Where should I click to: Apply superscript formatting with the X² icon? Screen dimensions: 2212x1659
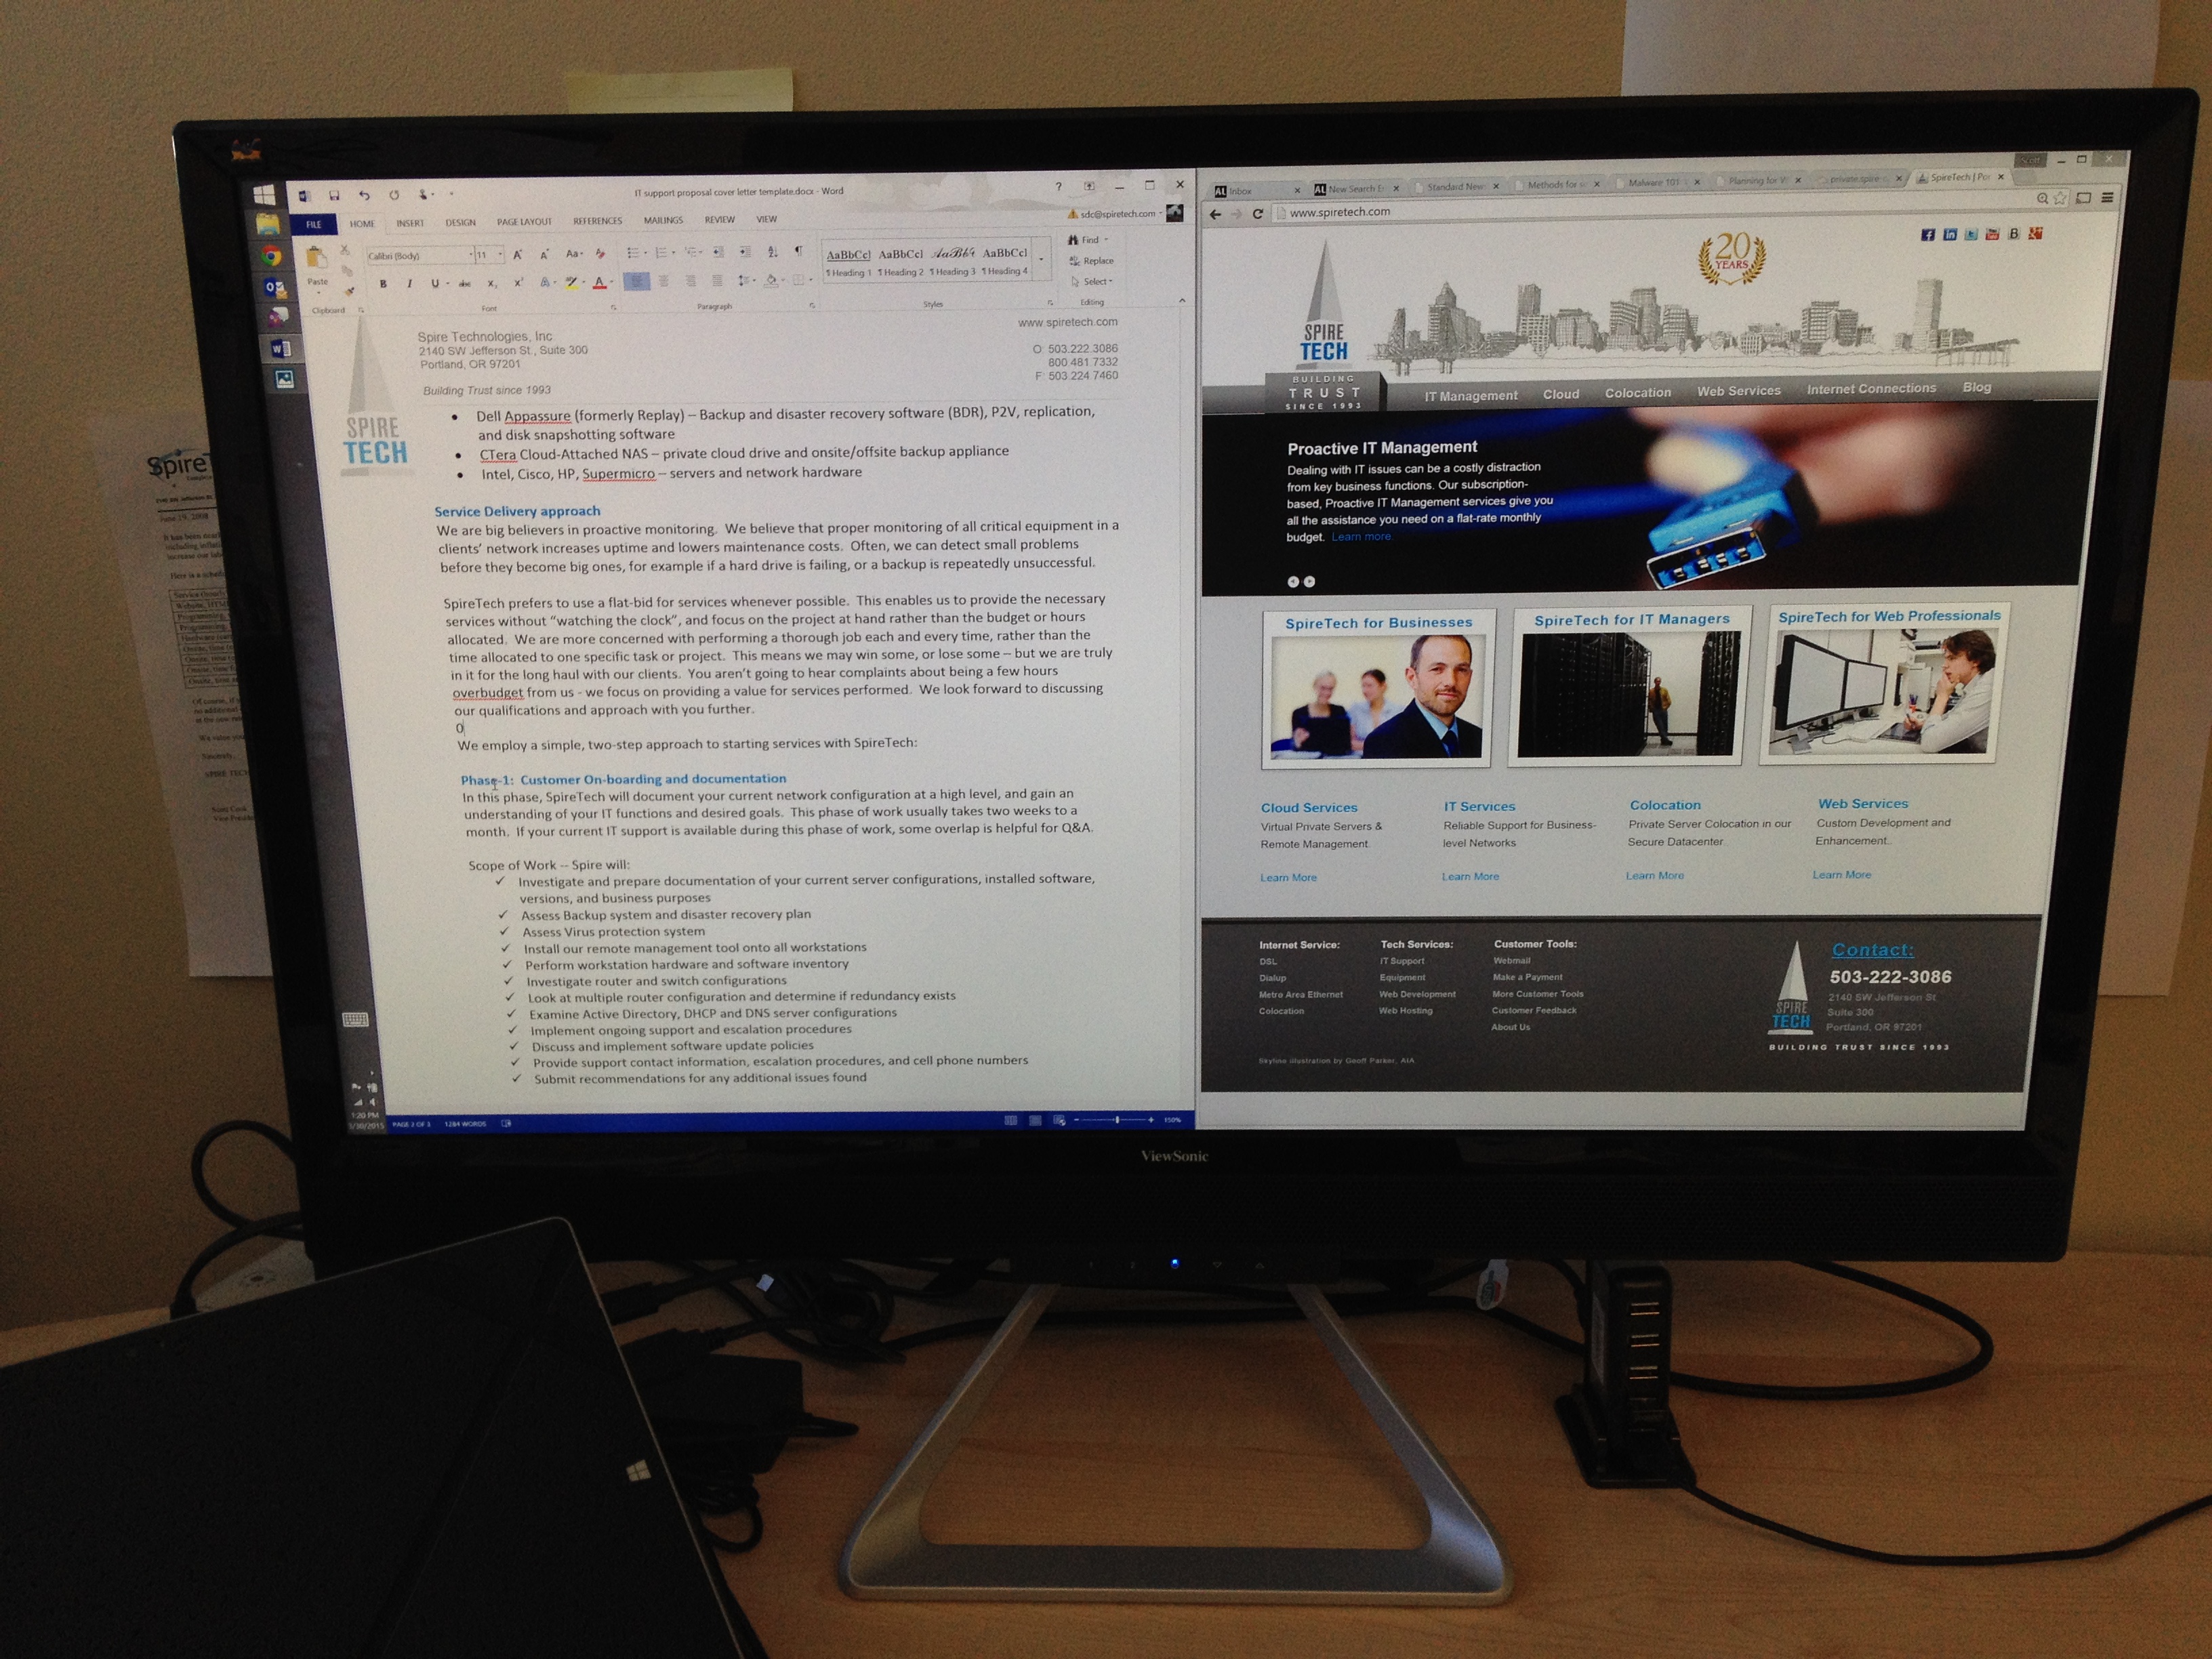coord(519,283)
